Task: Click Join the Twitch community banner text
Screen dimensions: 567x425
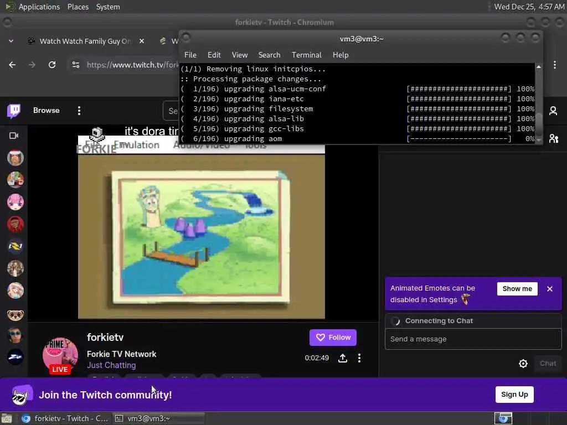Action: [x=105, y=395]
